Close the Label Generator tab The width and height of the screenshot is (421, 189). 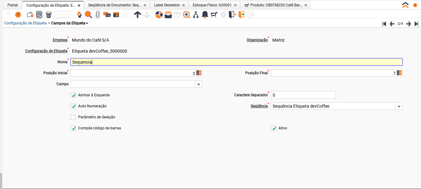tap(184, 5)
